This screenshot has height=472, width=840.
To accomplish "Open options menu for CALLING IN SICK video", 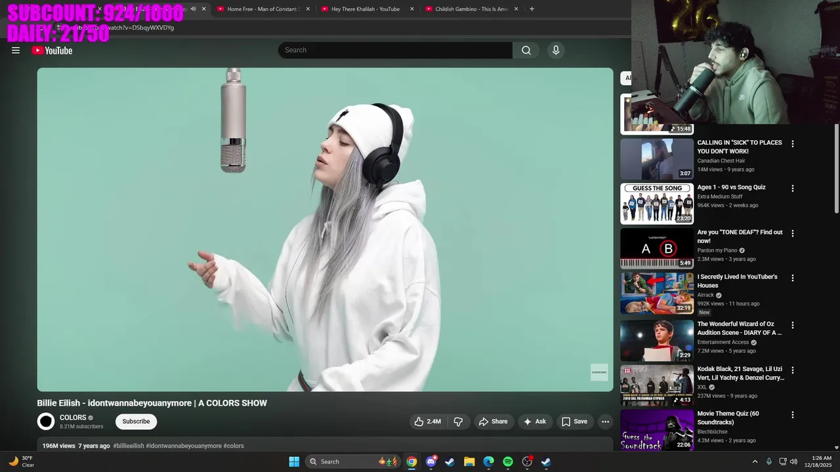I will pos(792,144).
